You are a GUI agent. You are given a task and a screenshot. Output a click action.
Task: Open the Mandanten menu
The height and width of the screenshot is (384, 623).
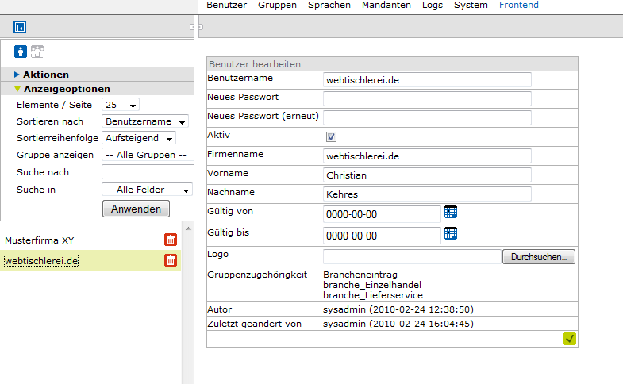tap(386, 5)
